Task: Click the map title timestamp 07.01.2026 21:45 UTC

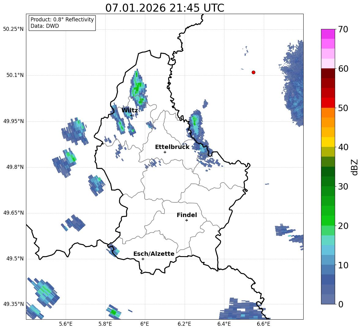Action: click(164, 8)
